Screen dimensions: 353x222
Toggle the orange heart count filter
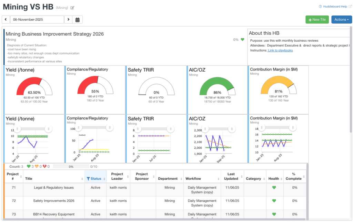(37, 167)
